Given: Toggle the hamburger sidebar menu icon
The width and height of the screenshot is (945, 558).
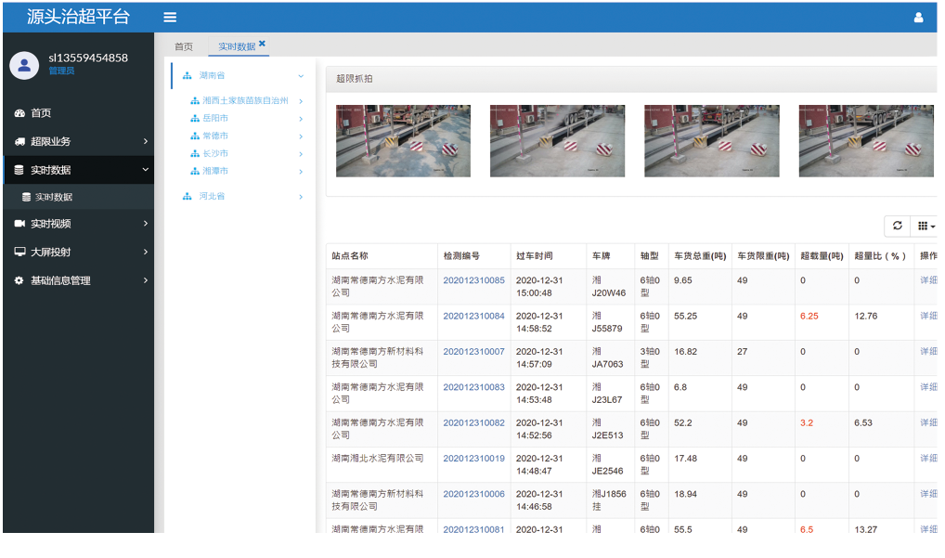Looking at the screenshot, I should coord(170,18).
